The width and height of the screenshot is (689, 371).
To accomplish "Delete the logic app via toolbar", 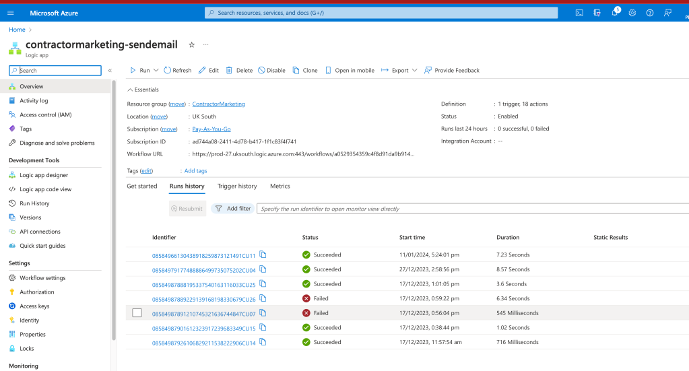I will pyautogui.click(x=240, y=70).
